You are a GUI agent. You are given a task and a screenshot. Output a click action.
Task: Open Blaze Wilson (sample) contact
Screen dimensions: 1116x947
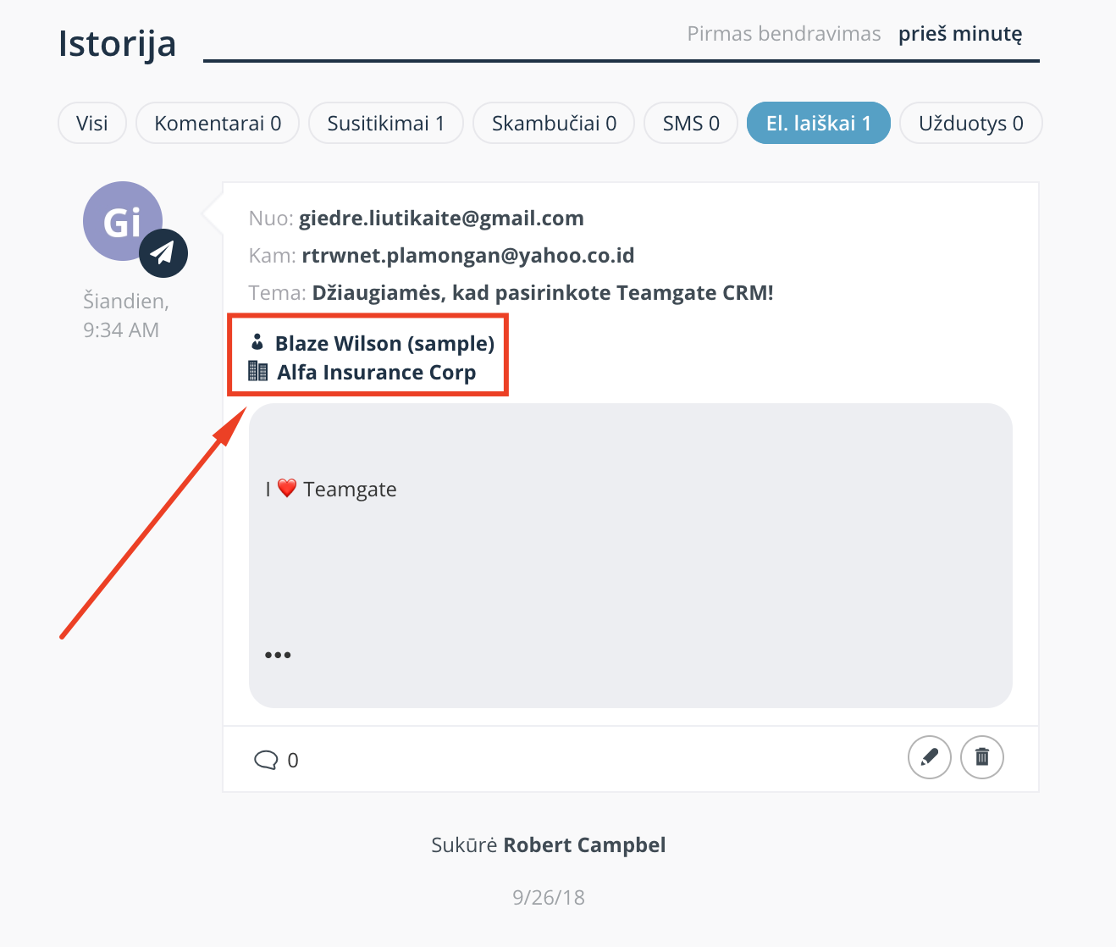(385, 343)
